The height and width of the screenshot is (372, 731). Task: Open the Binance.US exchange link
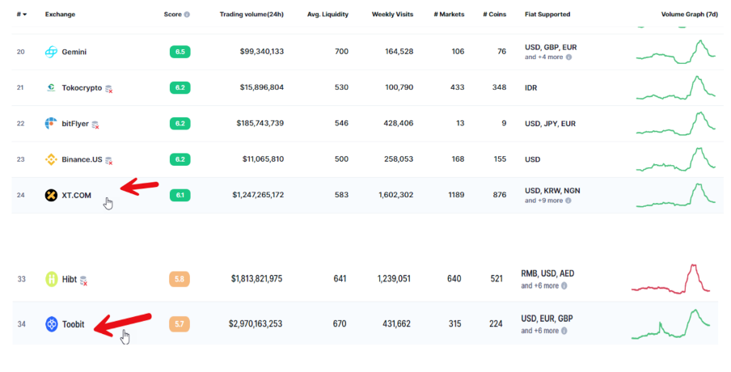click(82, 159)
